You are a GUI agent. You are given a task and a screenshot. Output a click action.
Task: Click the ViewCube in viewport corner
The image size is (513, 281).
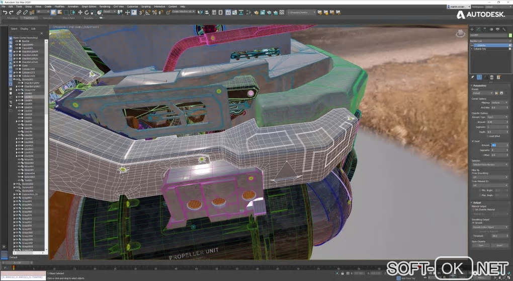460,33
